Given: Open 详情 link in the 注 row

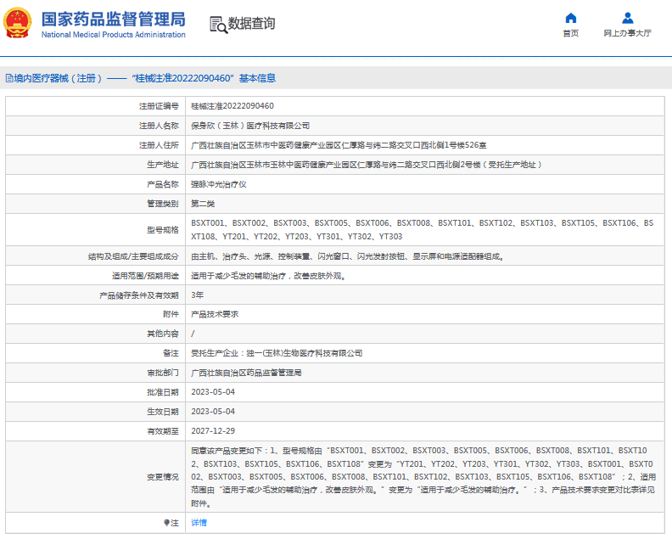Looking at the screenshot, I should click(x=199, y=523).
